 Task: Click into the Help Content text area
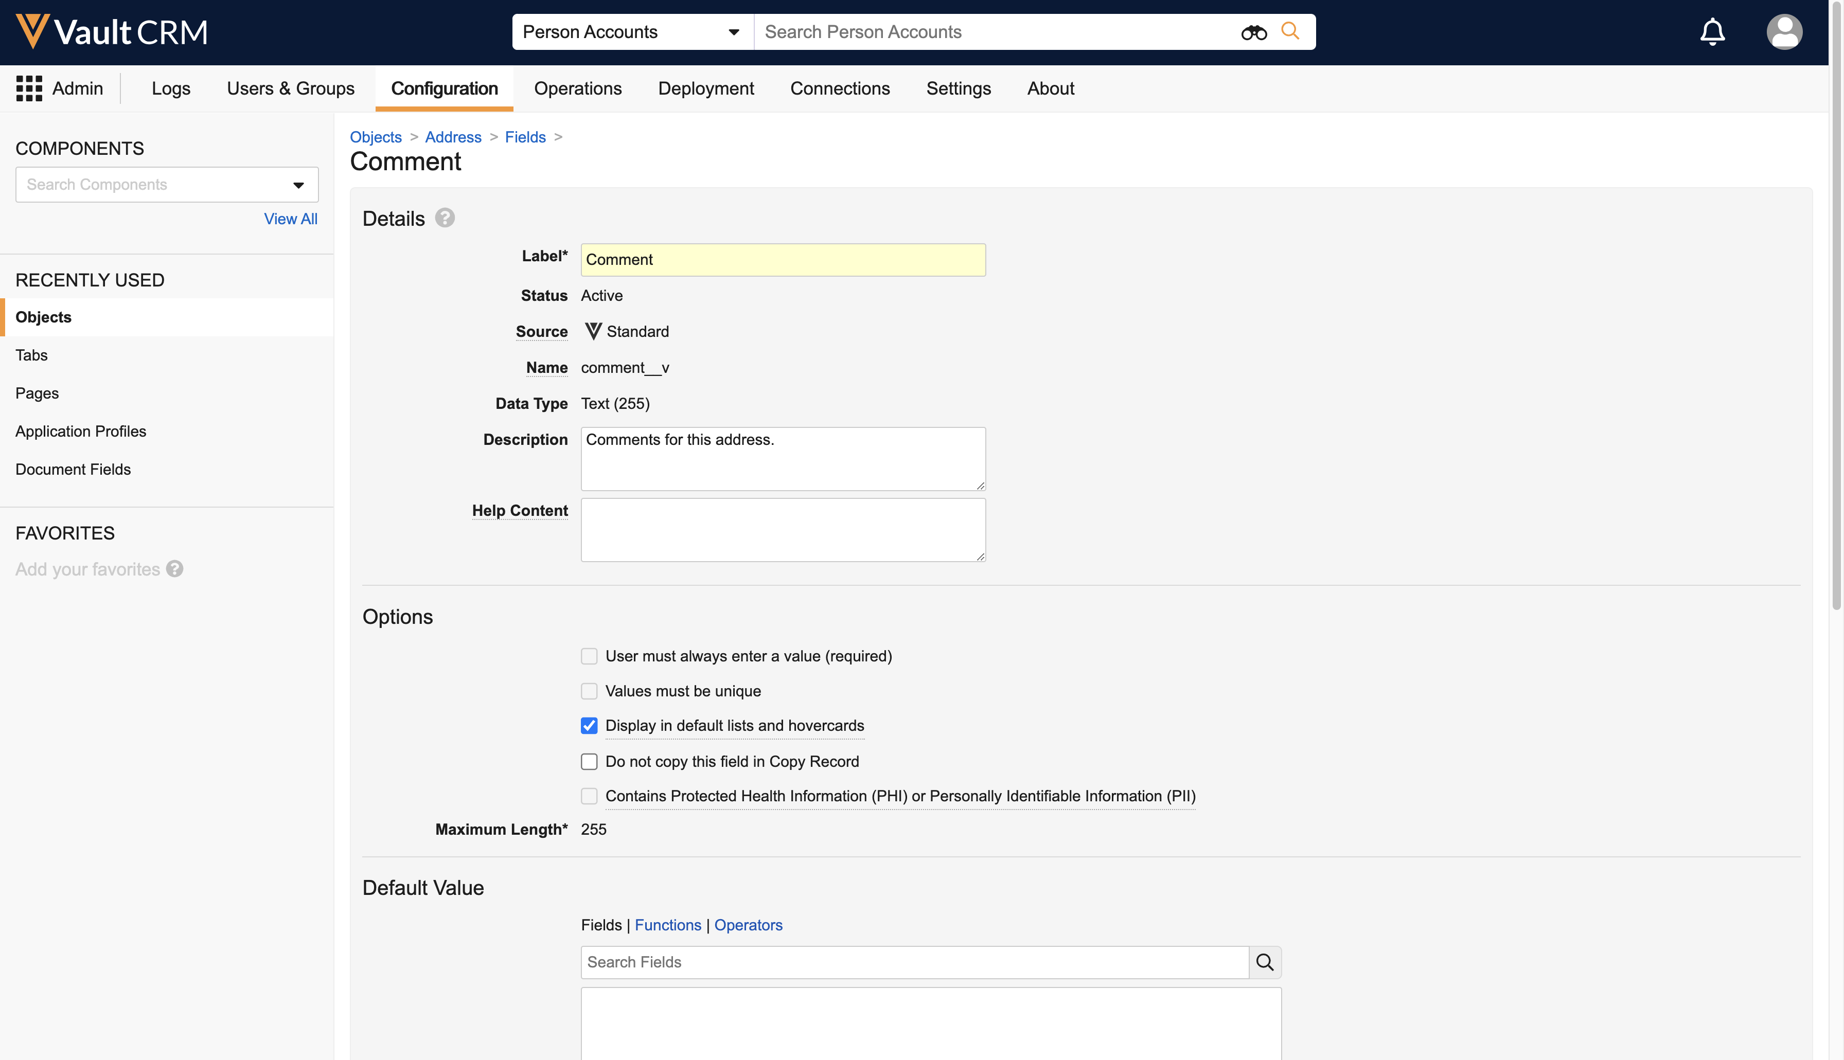[782, 529]
